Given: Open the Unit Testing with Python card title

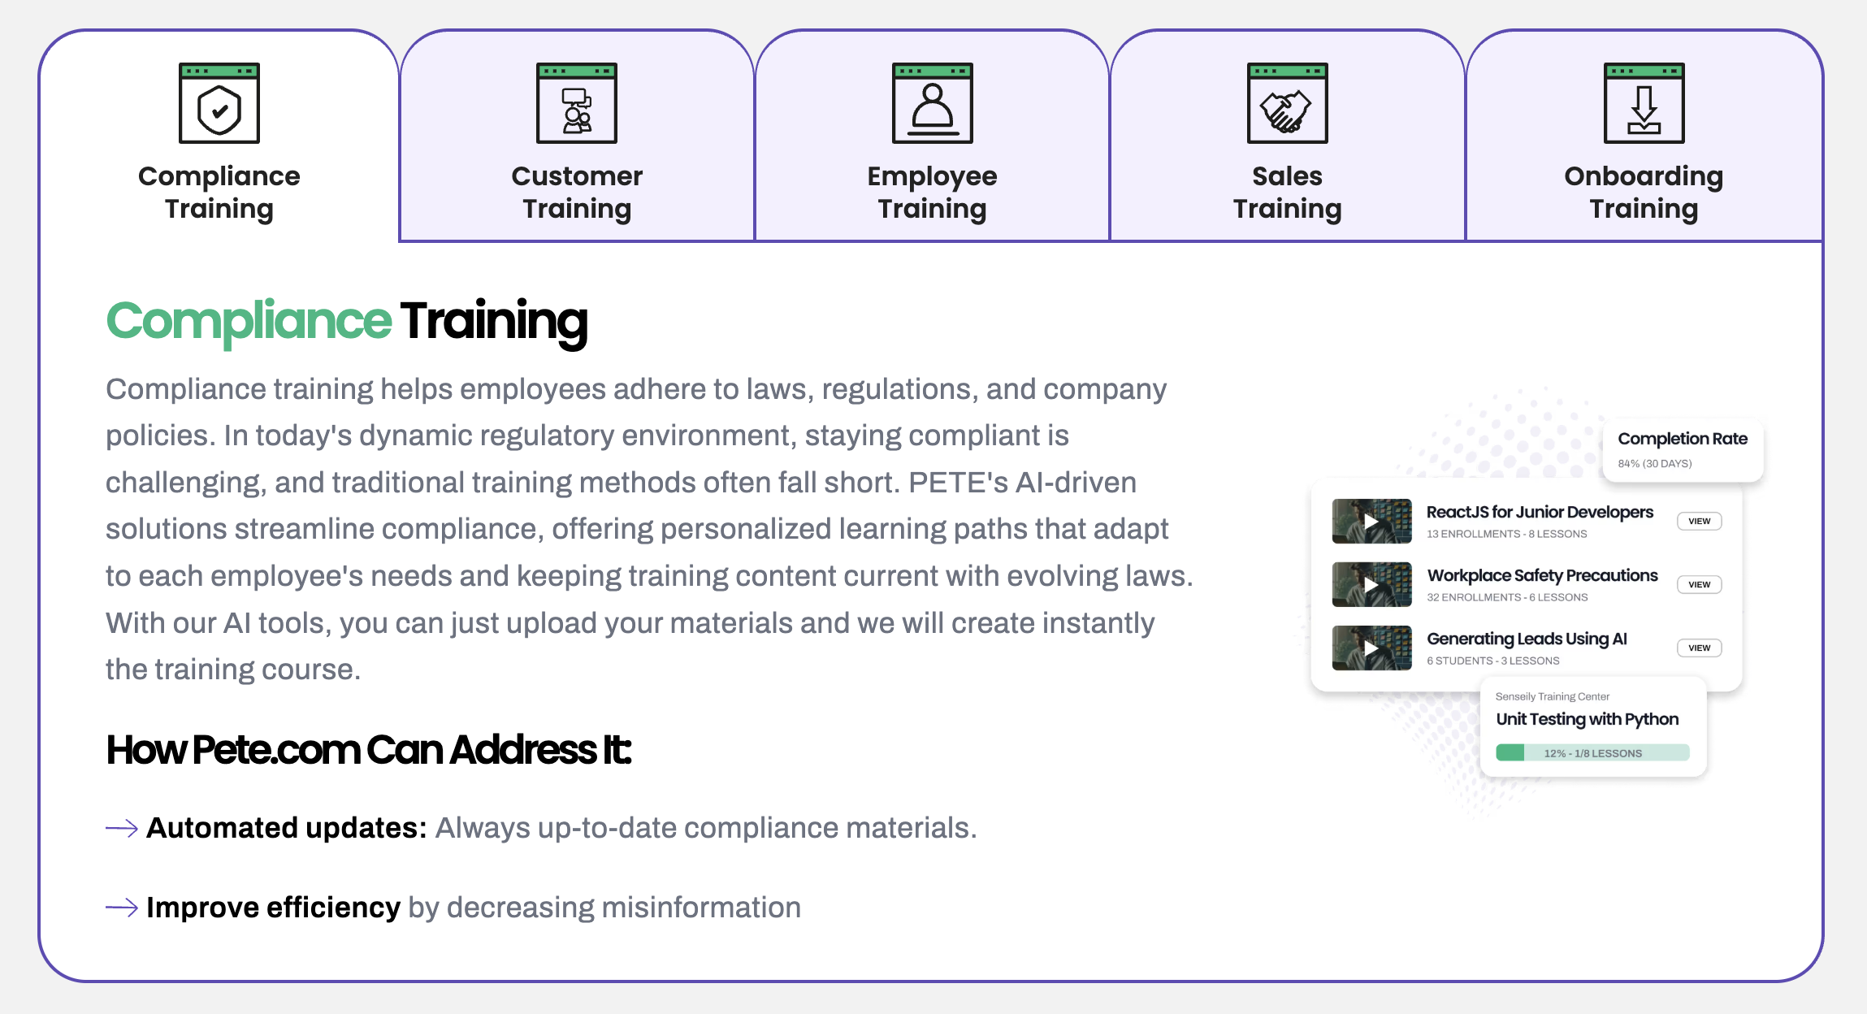Looking at the screenshot, I should [x=1587, y=719].
